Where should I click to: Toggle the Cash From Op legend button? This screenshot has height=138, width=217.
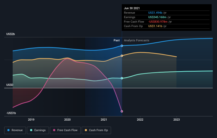[x=96, y=130]
